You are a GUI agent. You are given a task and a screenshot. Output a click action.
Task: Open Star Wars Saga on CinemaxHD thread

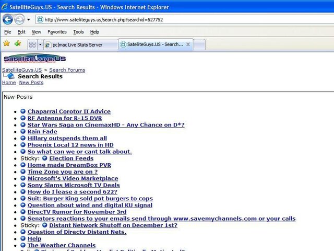tap(106, 125)
